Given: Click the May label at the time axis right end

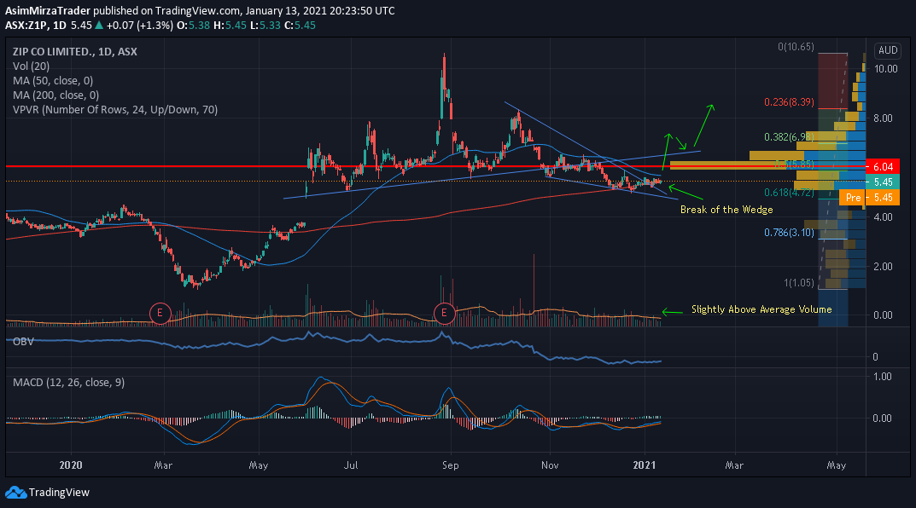Looking at the screenshot, I should [x=837, y=465].
